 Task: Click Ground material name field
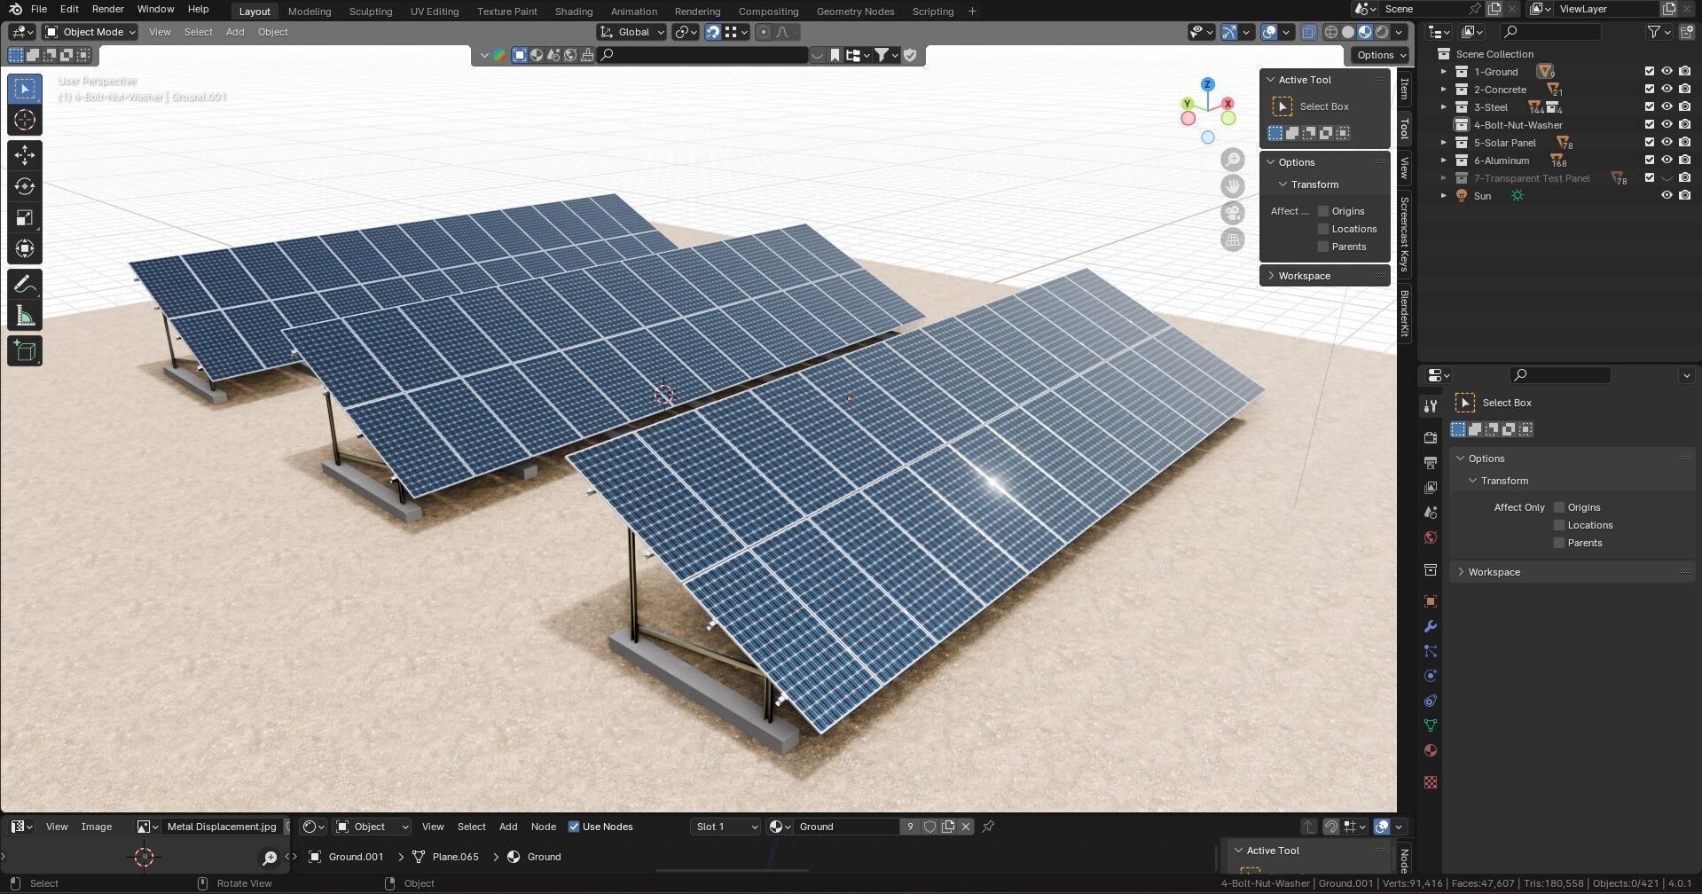pyautogui.click(x=848, y=827)
